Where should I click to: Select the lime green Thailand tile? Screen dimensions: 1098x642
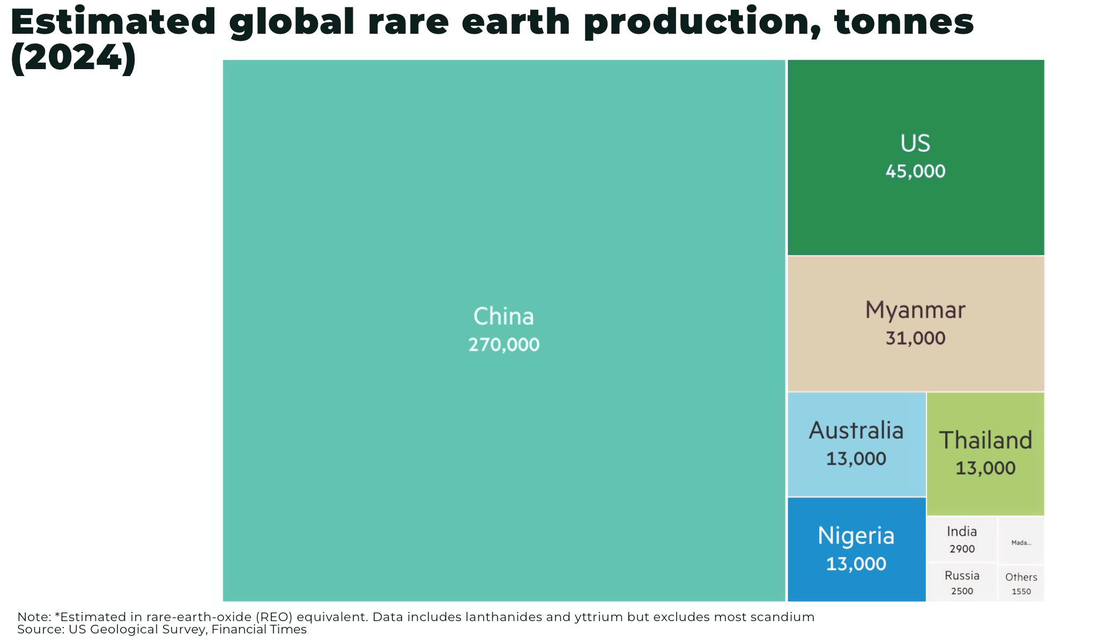click(985, 454)
